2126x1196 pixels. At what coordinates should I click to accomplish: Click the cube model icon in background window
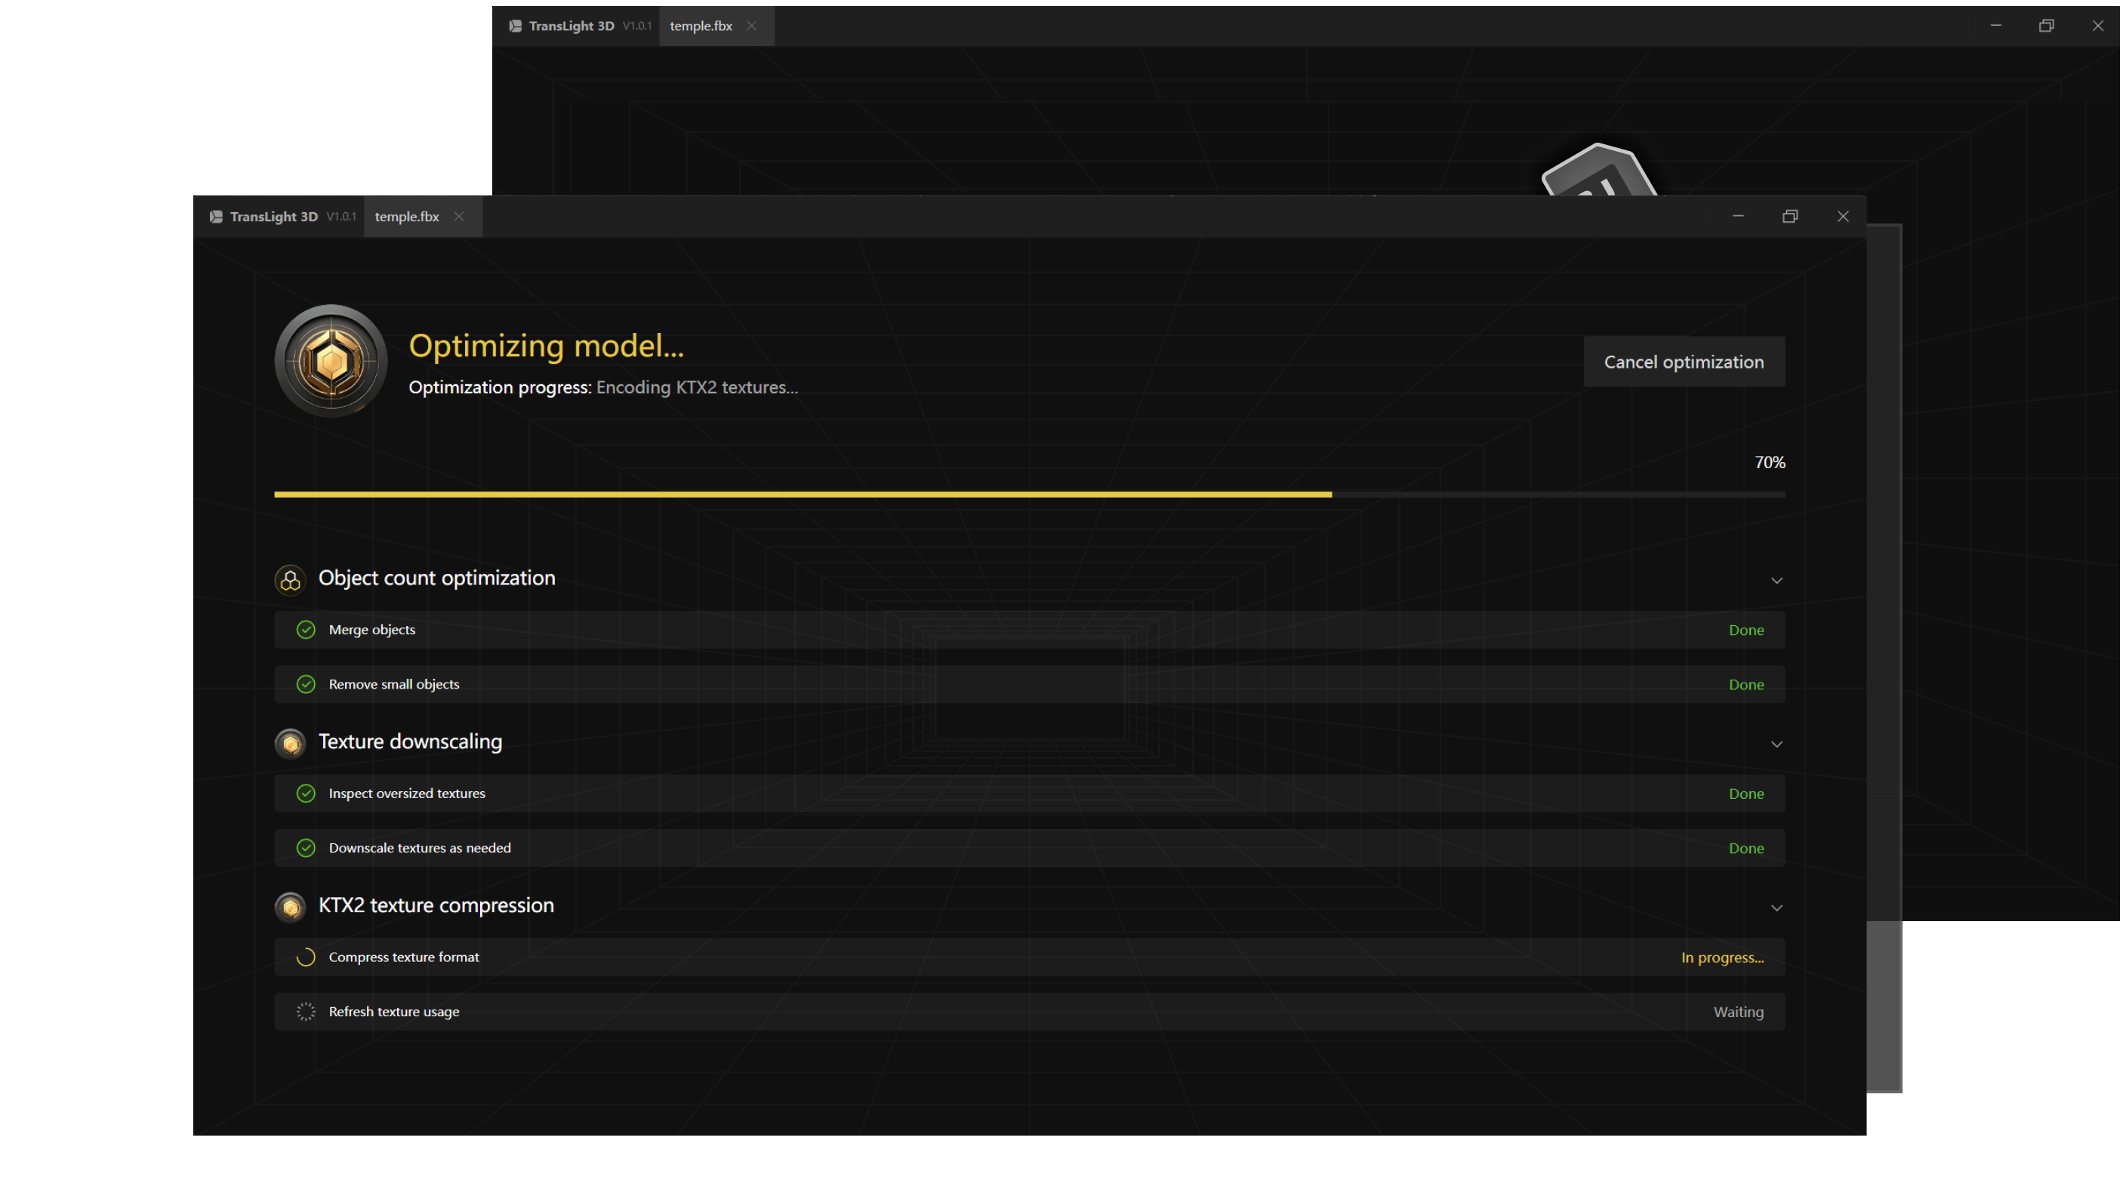(1598, 170)
